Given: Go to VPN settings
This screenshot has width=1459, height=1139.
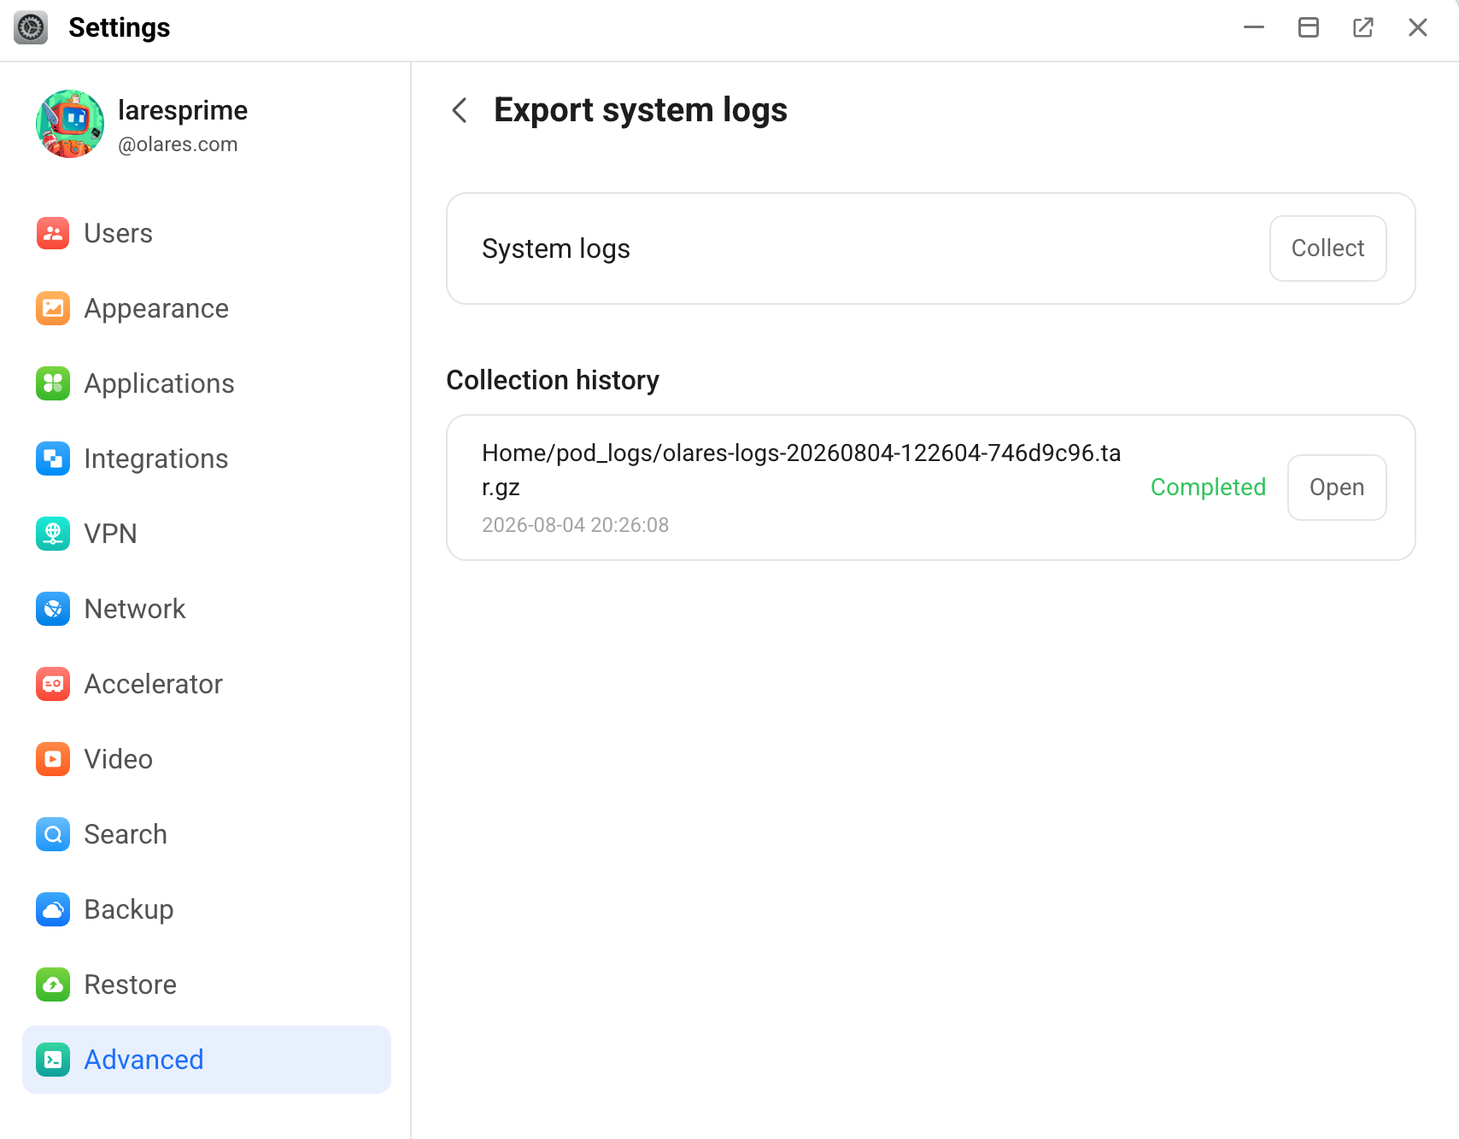Looking at the screenshot, I should point(207,534).
